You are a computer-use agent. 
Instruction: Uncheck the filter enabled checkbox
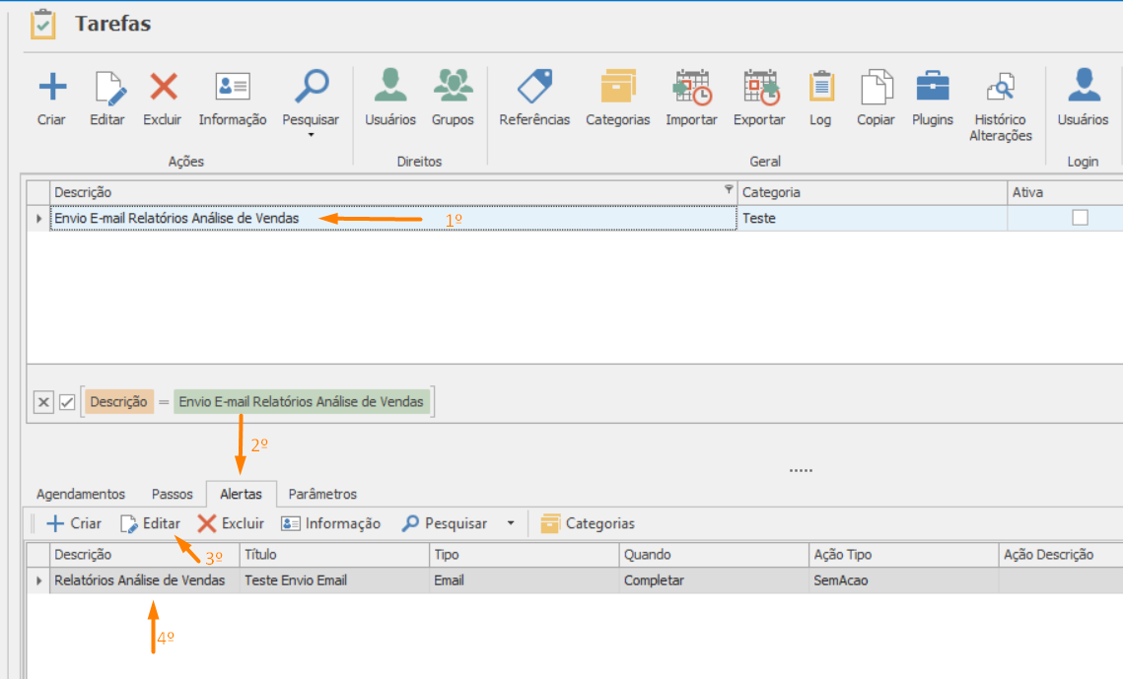[67, 402]
